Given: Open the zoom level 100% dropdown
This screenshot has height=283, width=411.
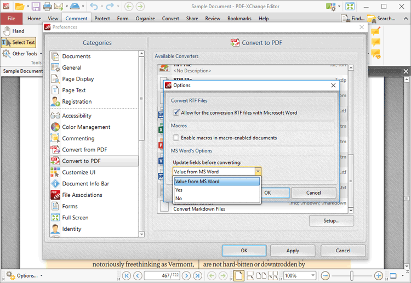Looking at the screenshot, I should pyautogui.click(x=313, y=275).
